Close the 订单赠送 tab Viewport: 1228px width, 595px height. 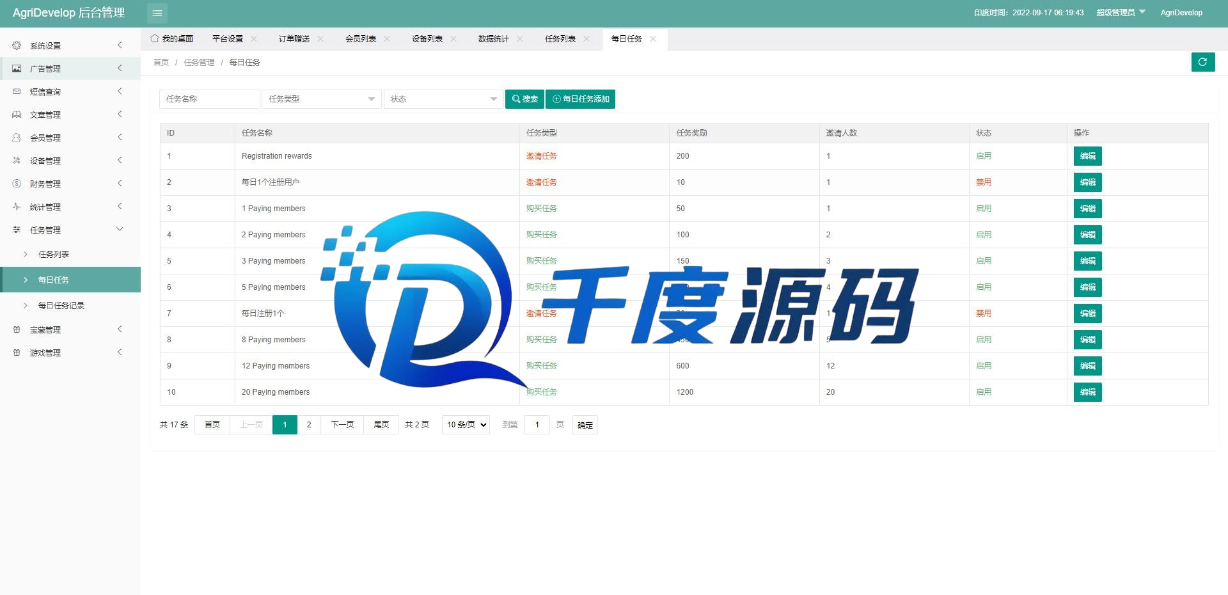(x=320, y=39)
